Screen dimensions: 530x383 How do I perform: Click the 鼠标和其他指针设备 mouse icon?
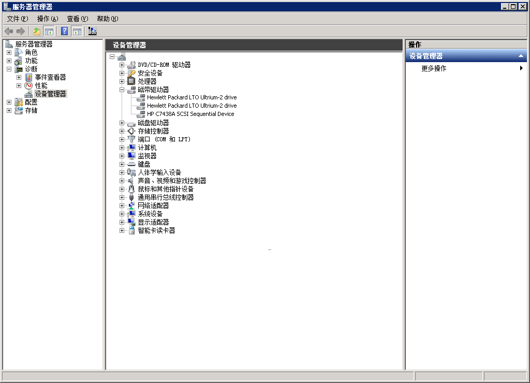point(131,189)
